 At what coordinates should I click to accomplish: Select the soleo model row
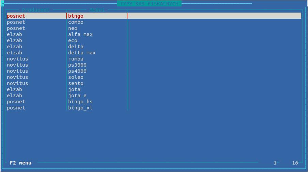[154, 77]
